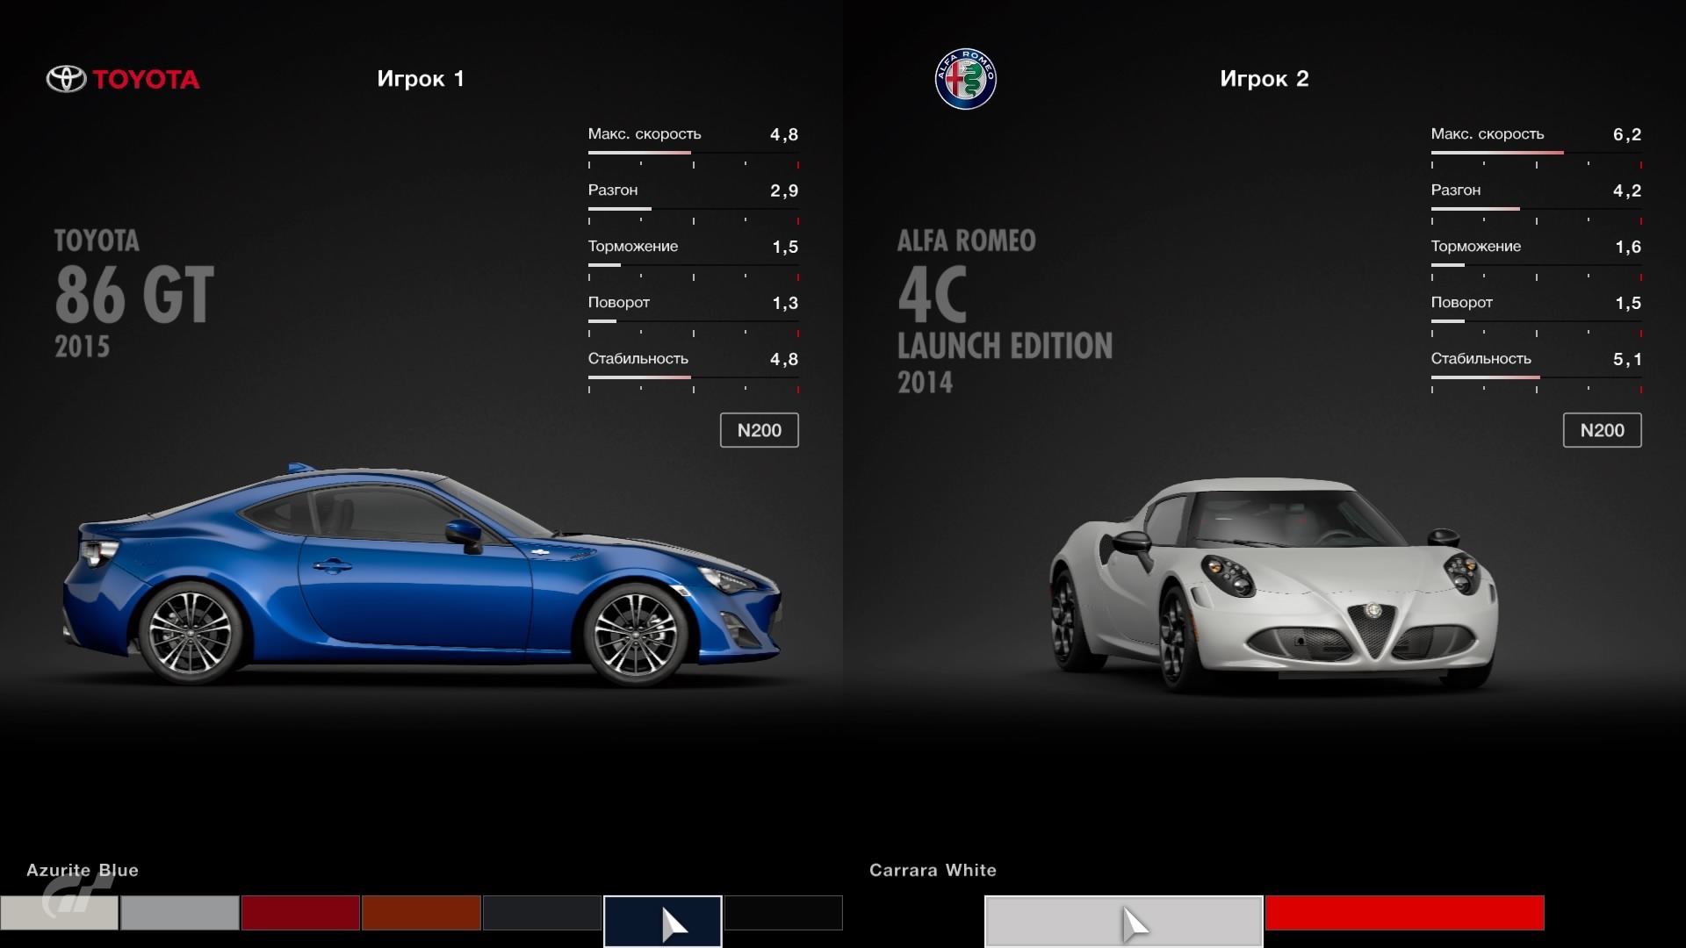Click the selected Azurite Blue swatch
Image resolution: width=1686 pixels, height=948 pixels.
(x=662, y=921)
